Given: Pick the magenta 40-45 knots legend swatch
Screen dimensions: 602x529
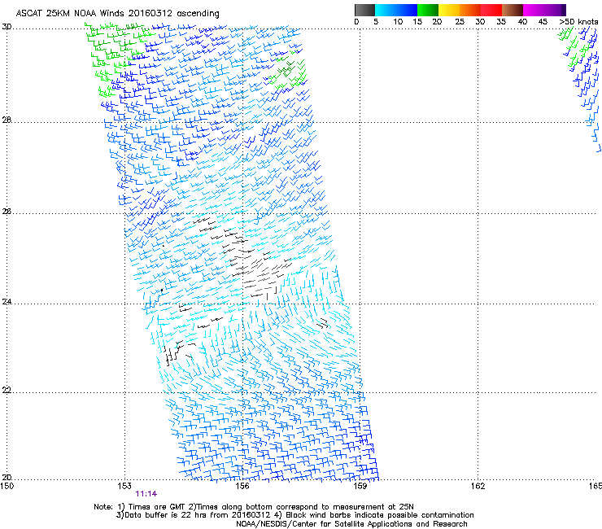Looking at the screenshot, I should [534, 10].
